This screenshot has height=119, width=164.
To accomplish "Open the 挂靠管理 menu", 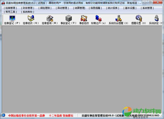I will coord(11,8).
